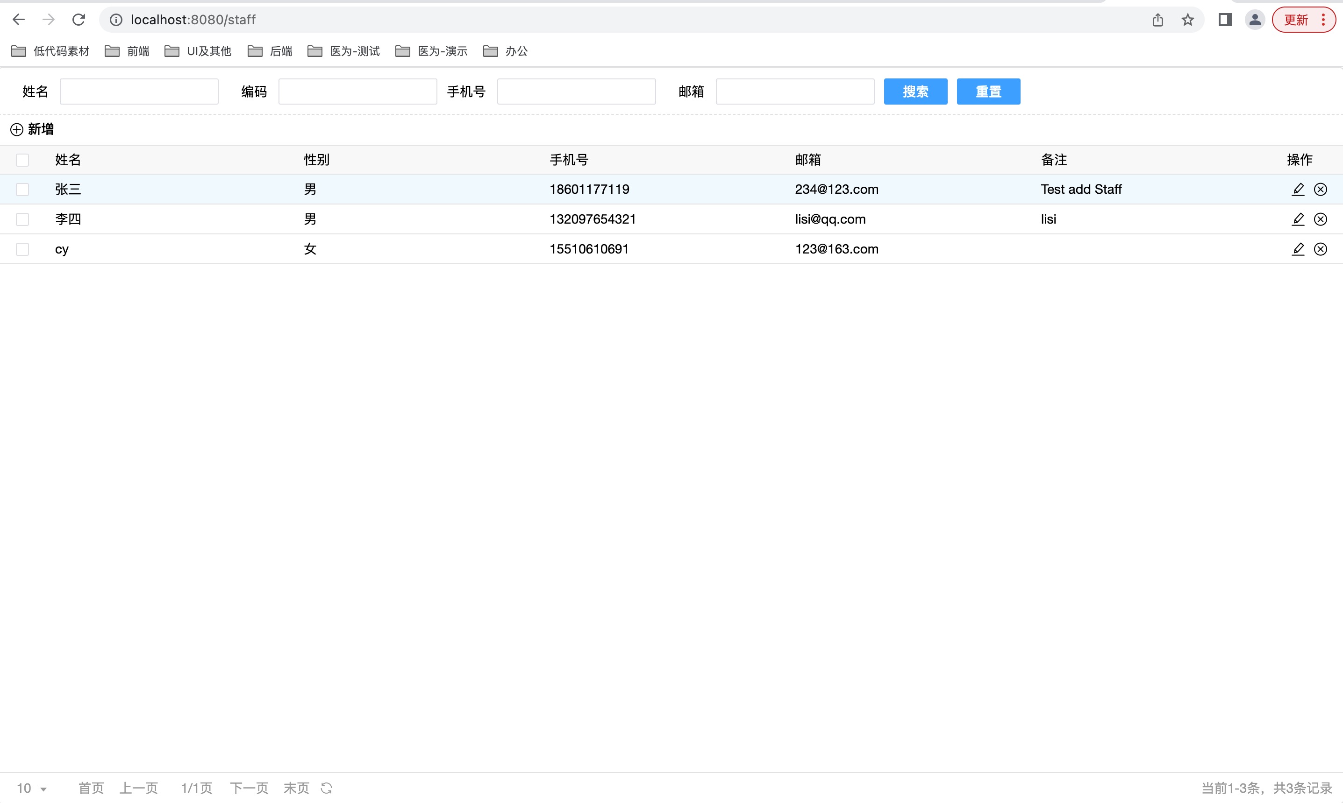Click the delete icon for 李四 row
The width and height of the screenshot is (1343, 803).
pyautogui.click(x=1320, y=219)
